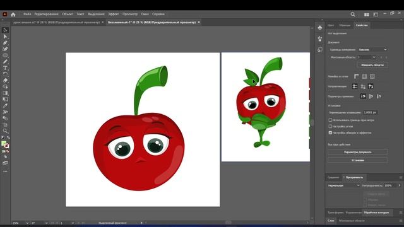Image resolution: width=404 pixels, height=227 pixels.
Task: Switch to Обработка контуров tab
Action: 376,212
